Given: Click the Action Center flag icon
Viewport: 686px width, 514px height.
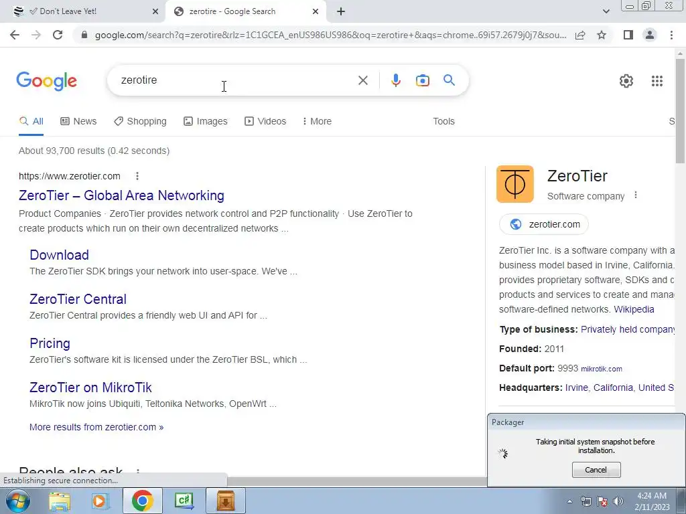Looking at the screenshot, I should coord(602,501).
